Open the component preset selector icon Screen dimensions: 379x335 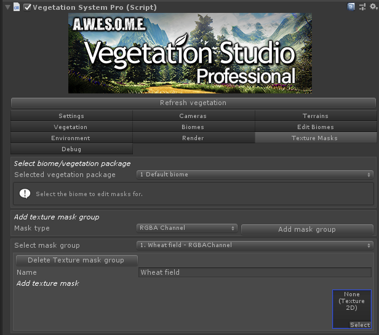(362, 7)
